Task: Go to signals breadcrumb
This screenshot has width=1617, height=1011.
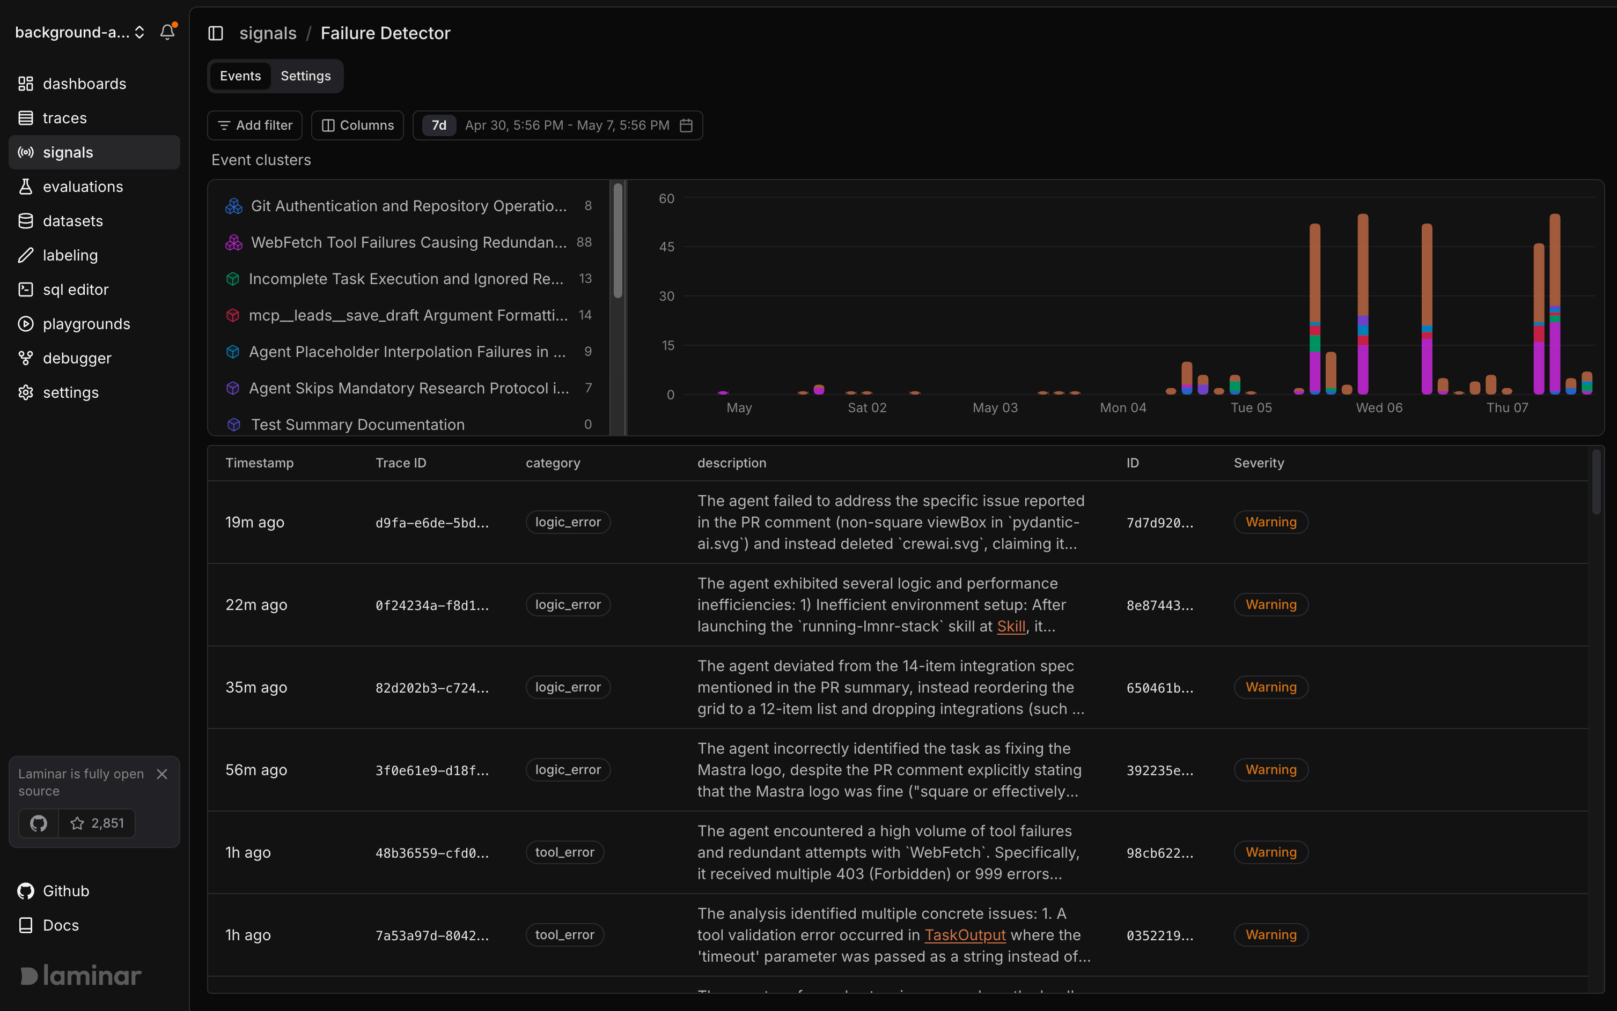Action: [x=268, y=33]
